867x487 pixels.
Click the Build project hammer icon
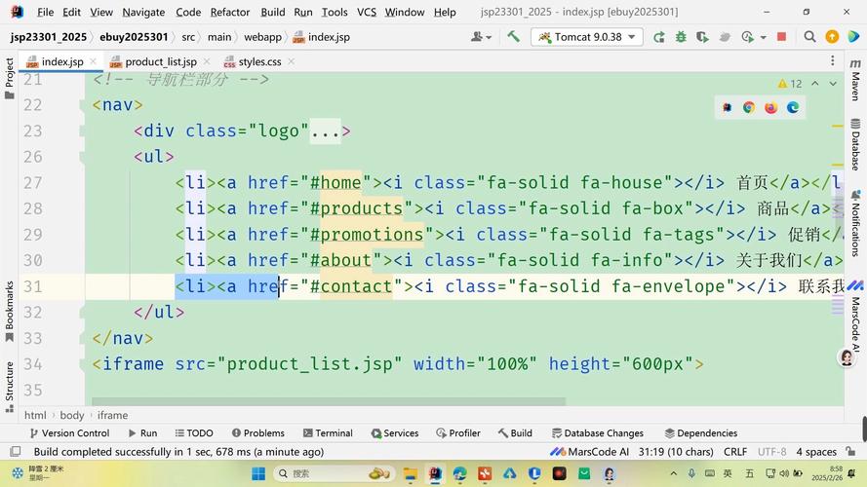click(513, 37)
